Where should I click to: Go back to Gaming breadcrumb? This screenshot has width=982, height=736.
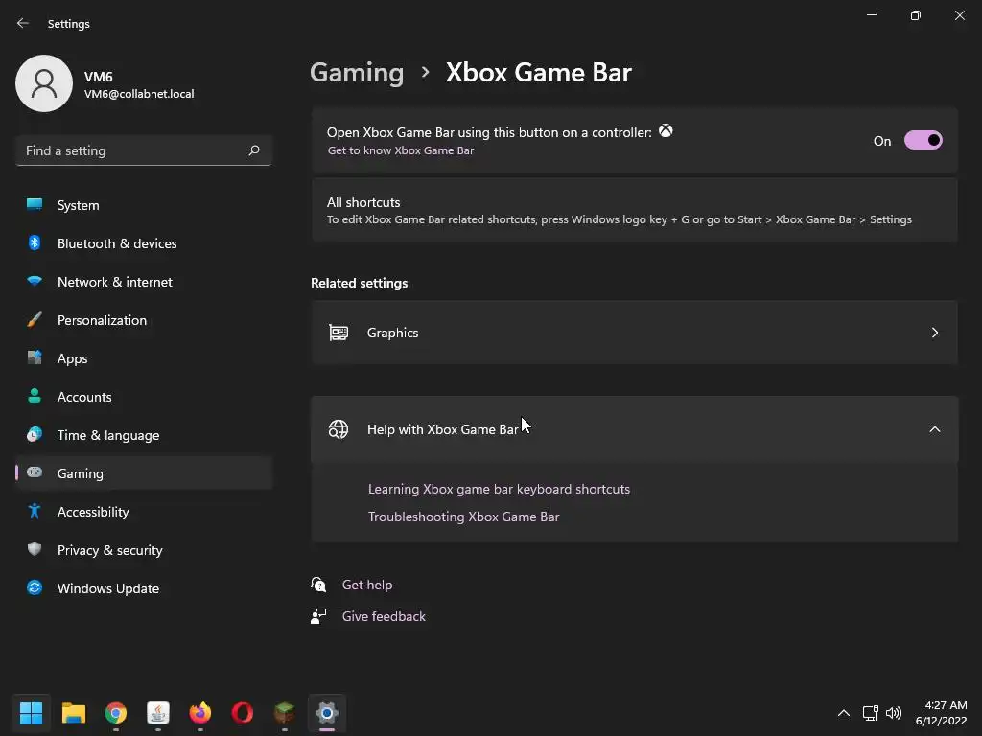click(357, 72)
